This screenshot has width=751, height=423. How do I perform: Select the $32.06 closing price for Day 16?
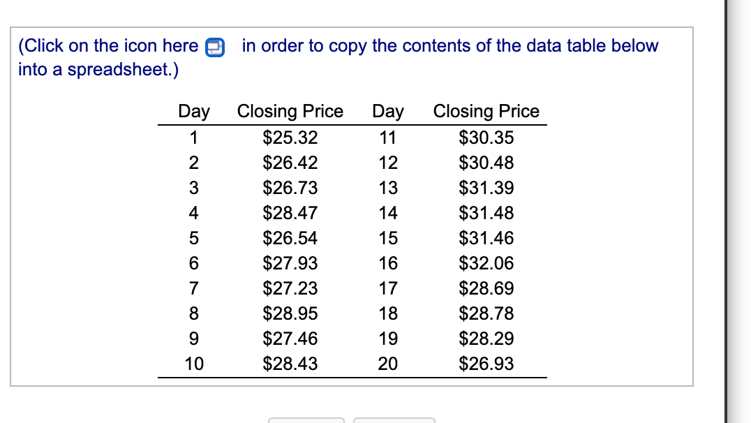[x=486, y=263]
